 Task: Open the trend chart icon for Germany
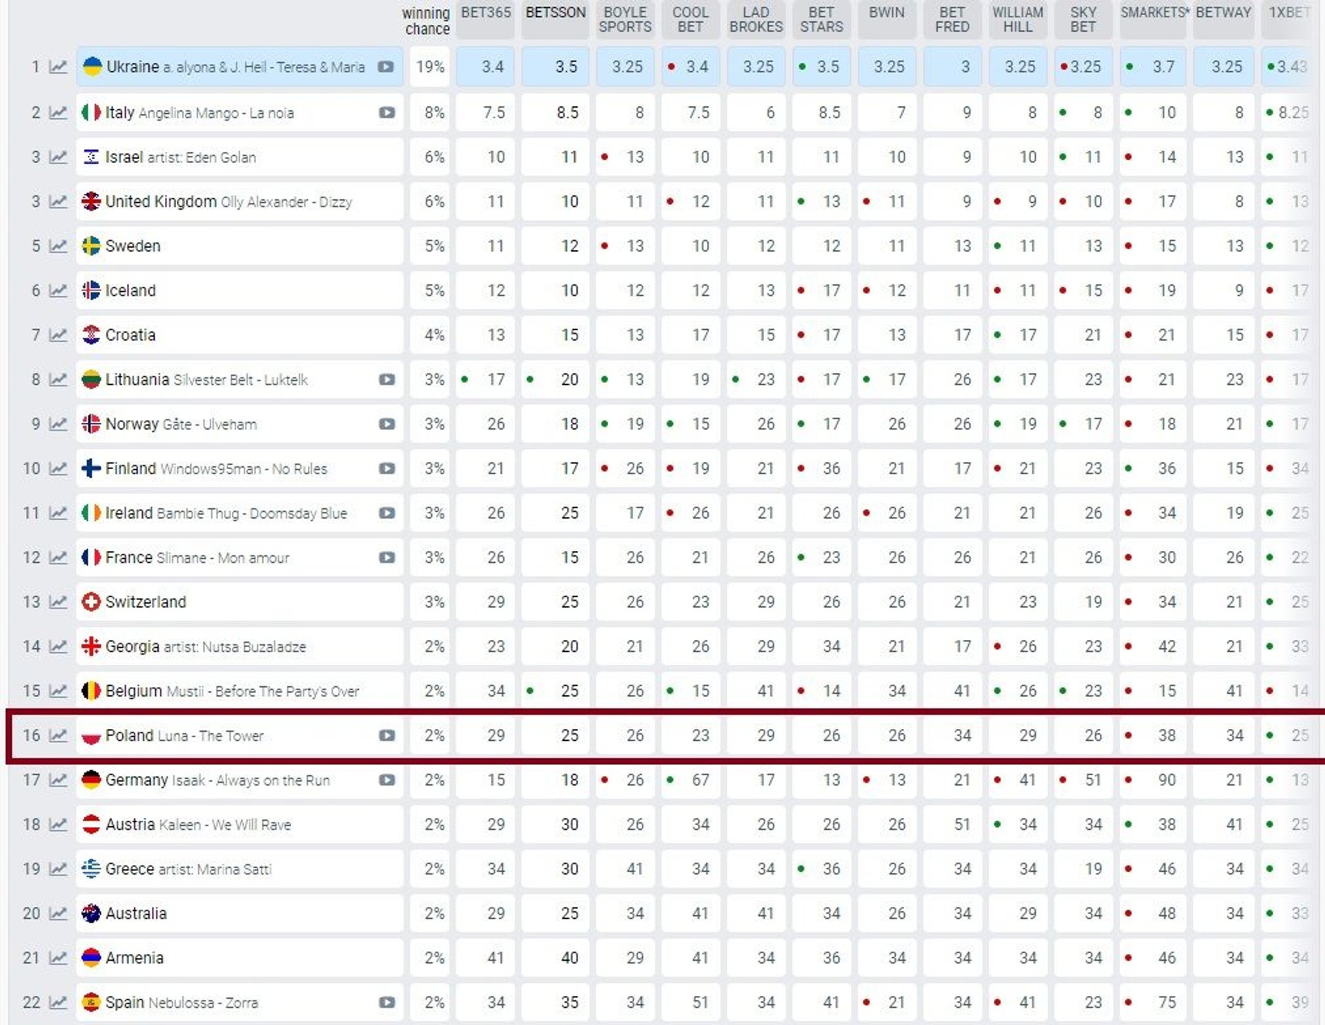59,779
